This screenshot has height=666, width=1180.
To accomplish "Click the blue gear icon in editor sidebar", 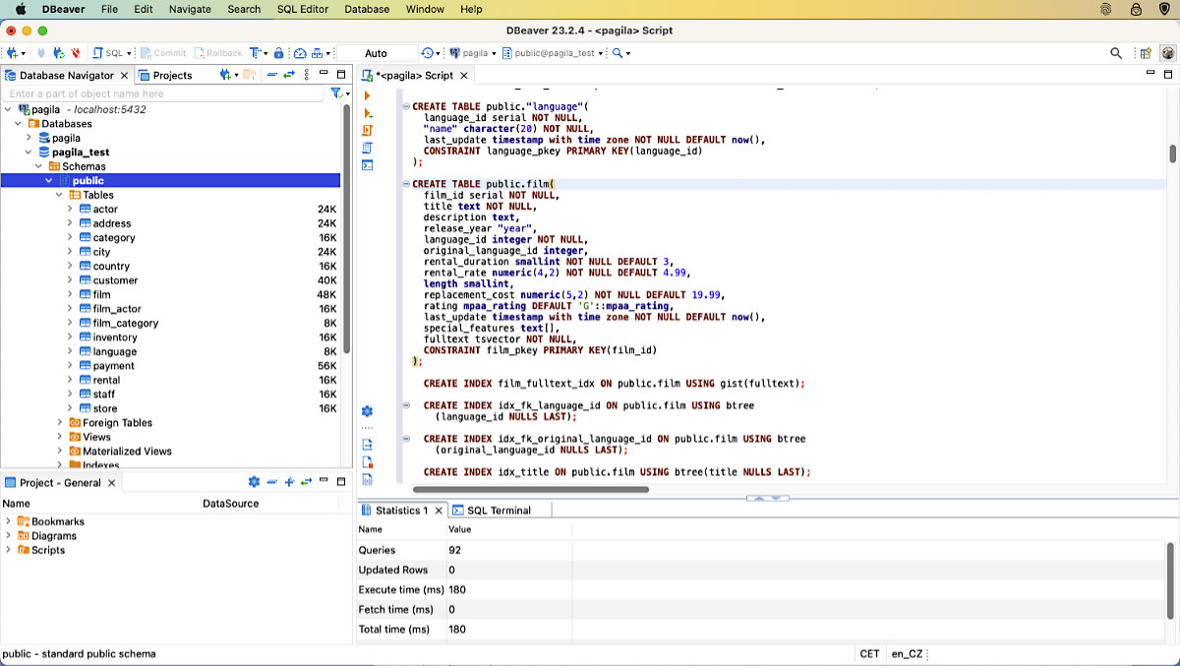I will [368, 411].
